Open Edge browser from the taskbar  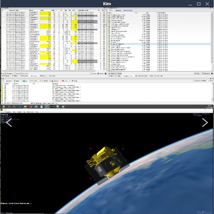click(x=20, y=106)
